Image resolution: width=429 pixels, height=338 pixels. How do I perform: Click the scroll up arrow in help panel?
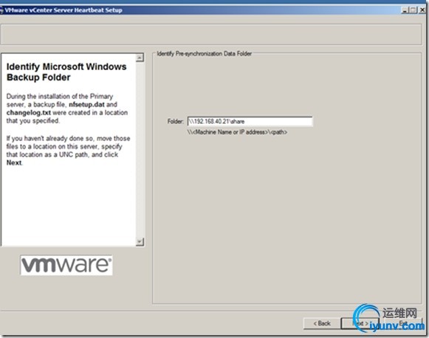point(140,58)
